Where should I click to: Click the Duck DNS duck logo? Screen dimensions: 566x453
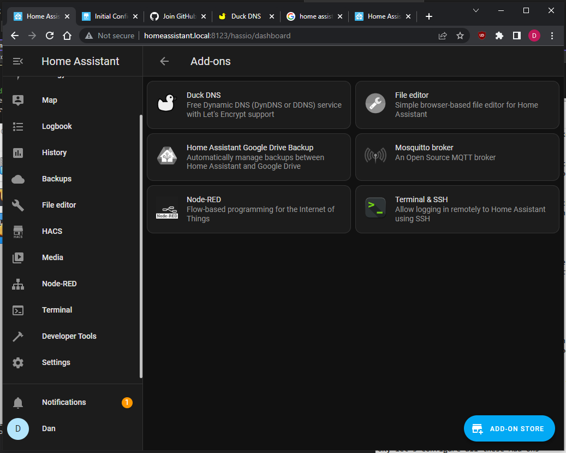(167, 103)
